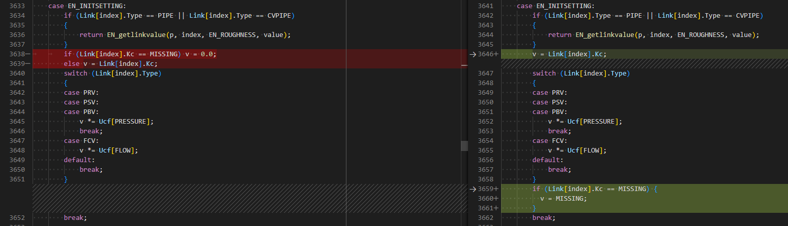Click the red change marker in overview ruler
This screenshot has height=226, width=788.
pyautogui.click(x=464, y=65)
